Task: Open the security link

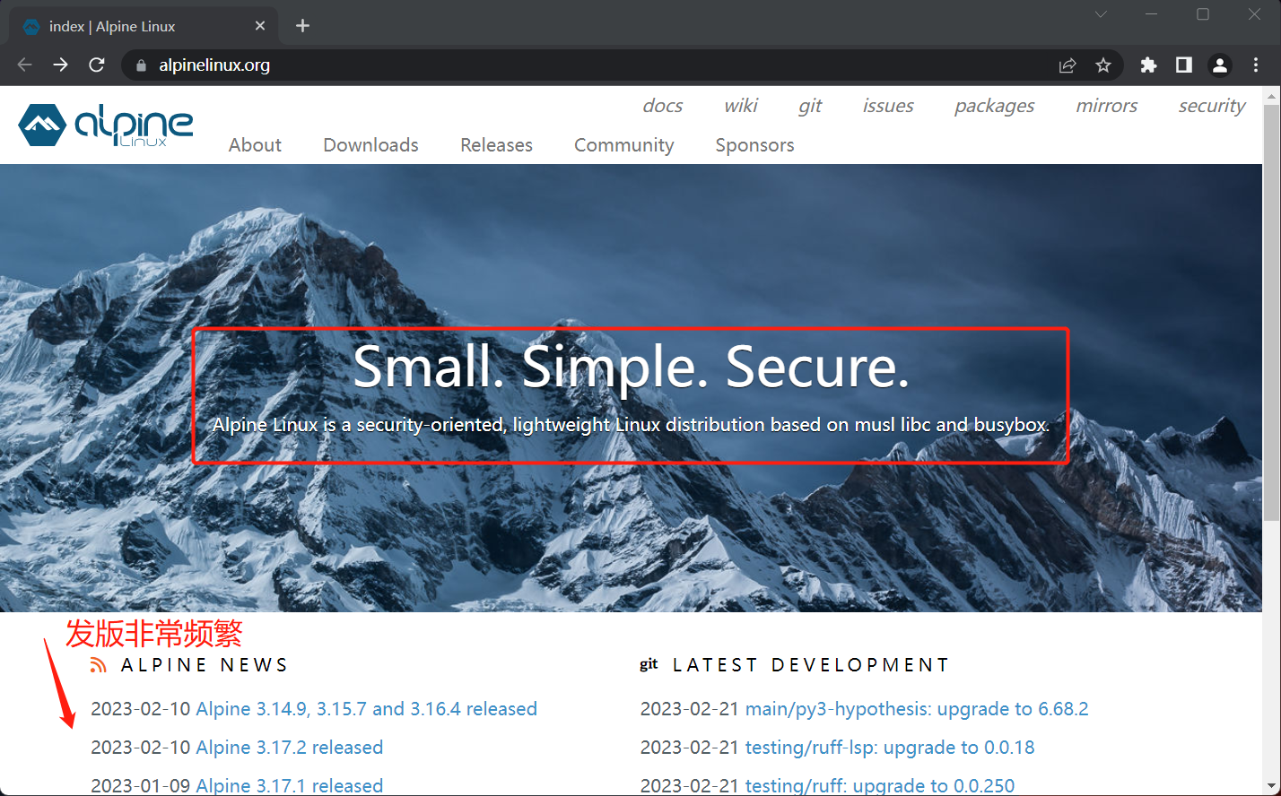Action: point(1212,107)
